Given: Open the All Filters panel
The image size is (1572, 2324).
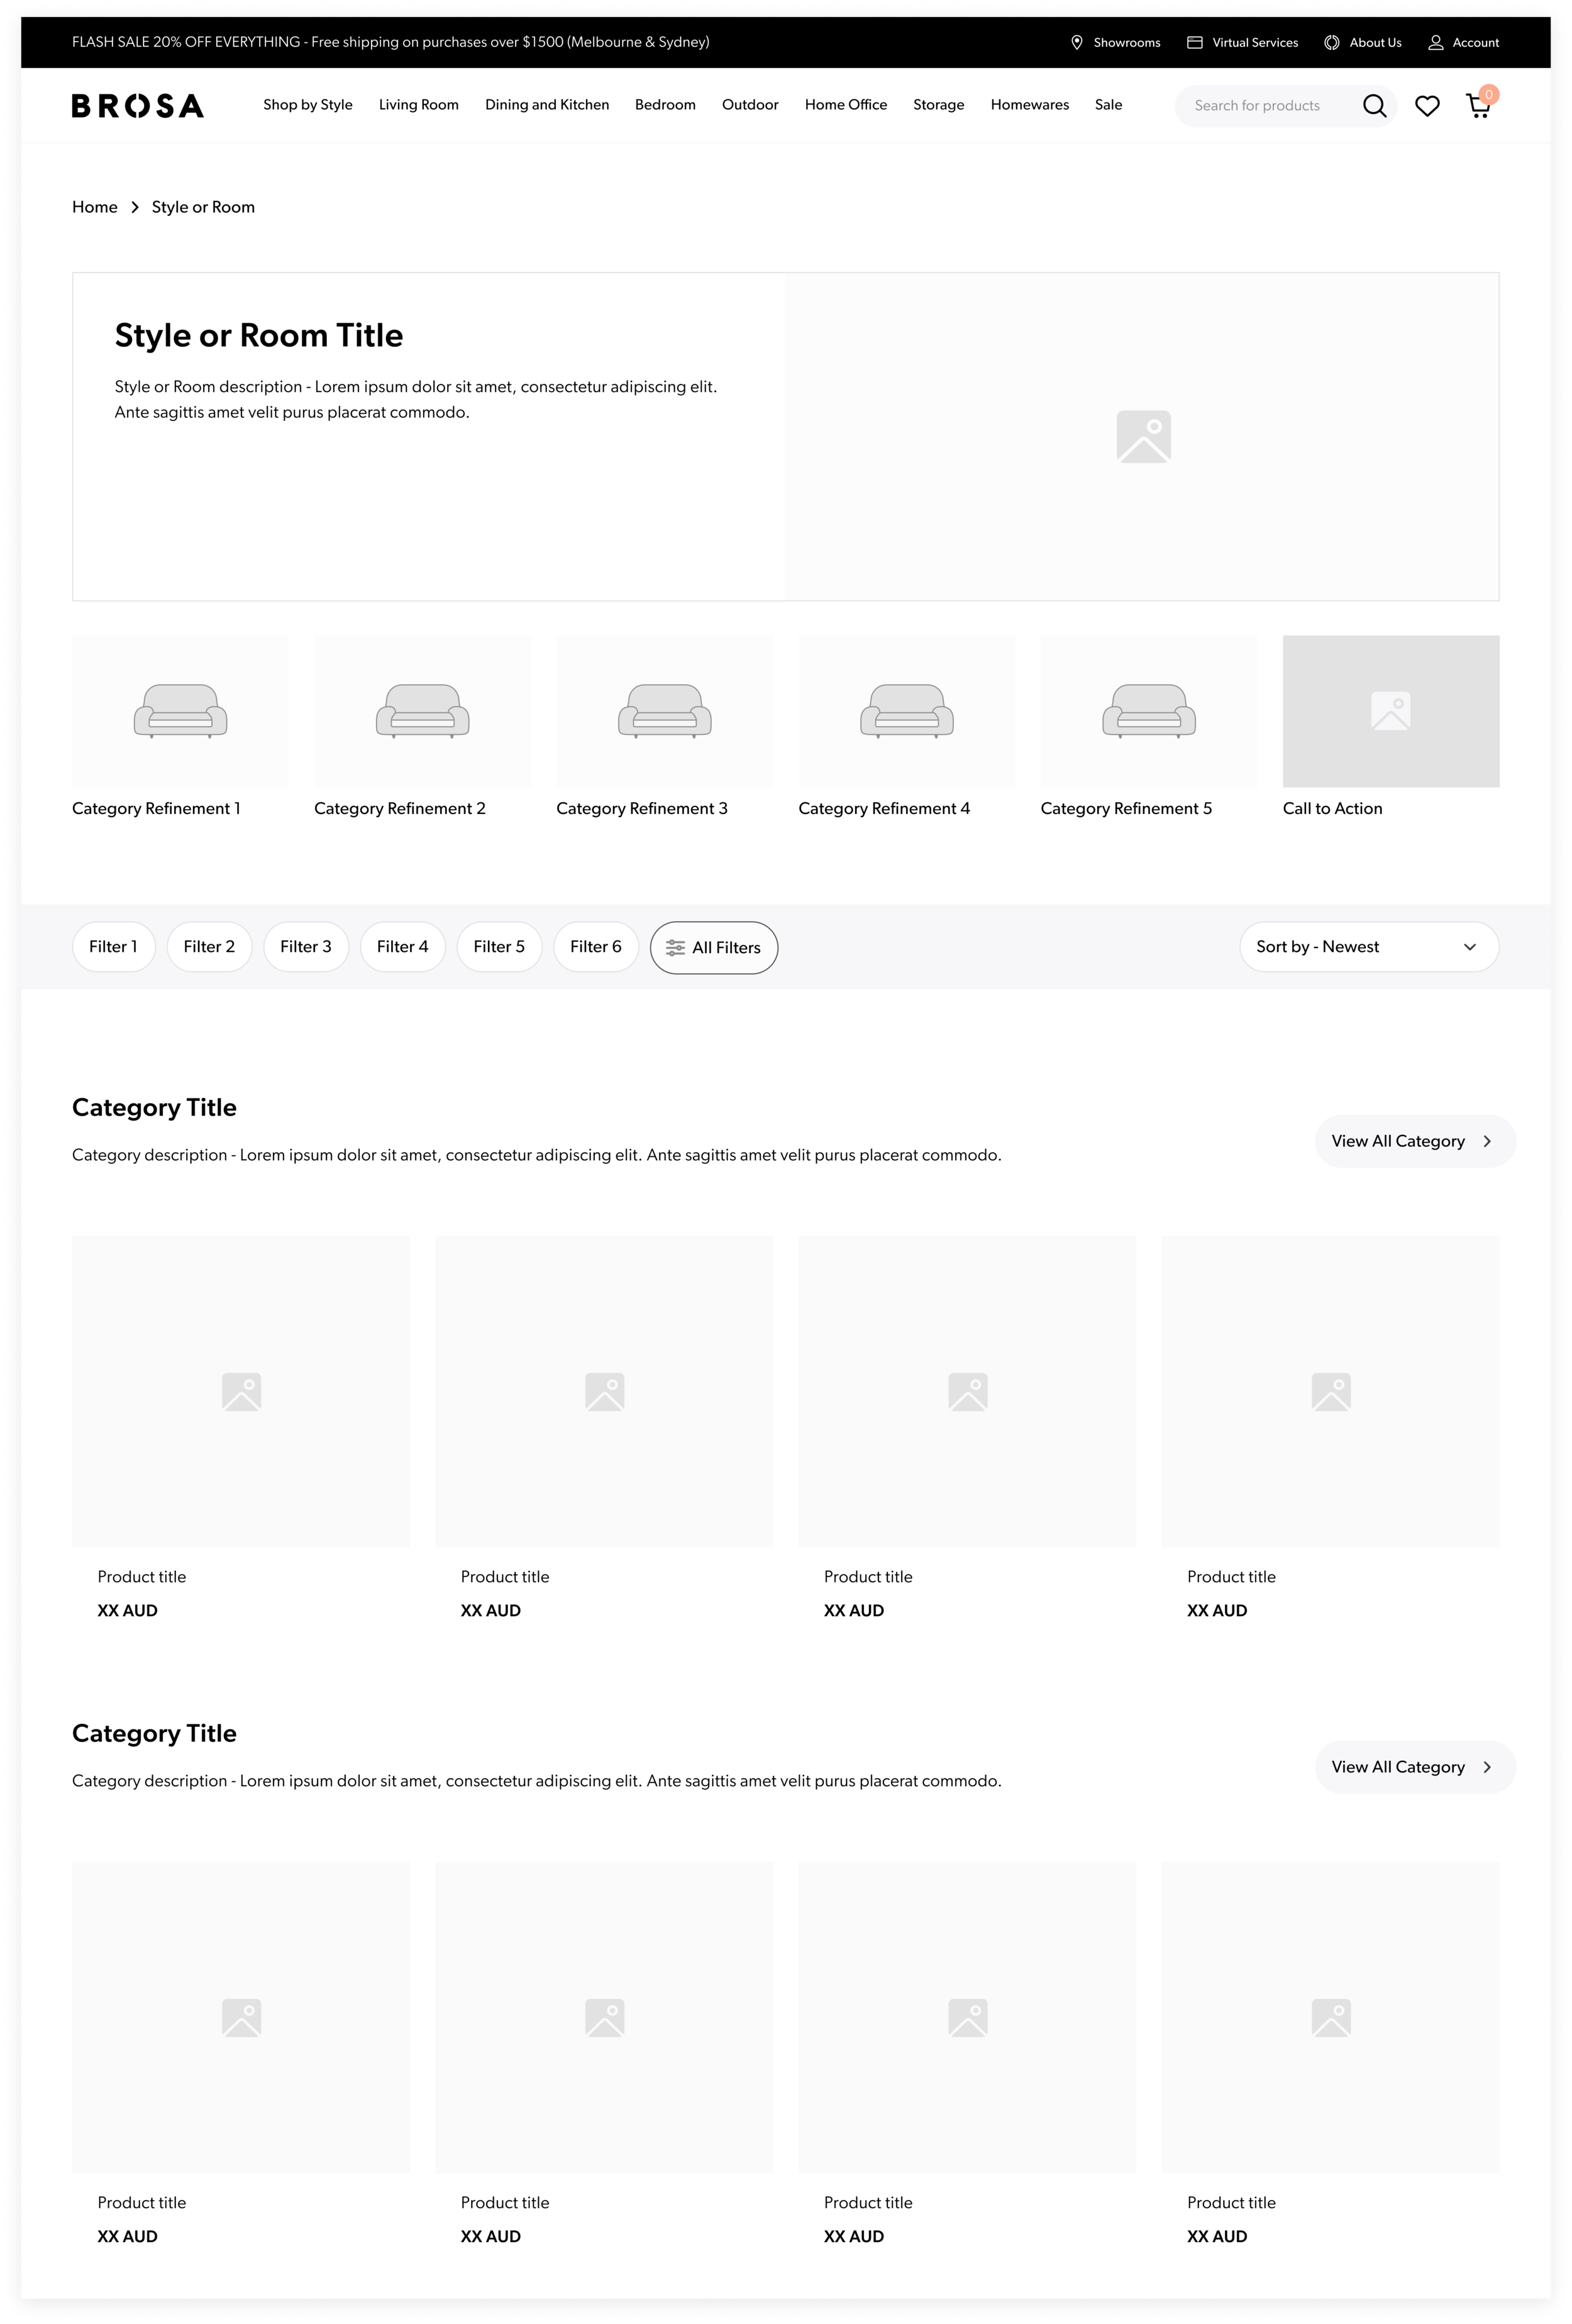Looking at the screenshot, I should click(x=714, y=947).
